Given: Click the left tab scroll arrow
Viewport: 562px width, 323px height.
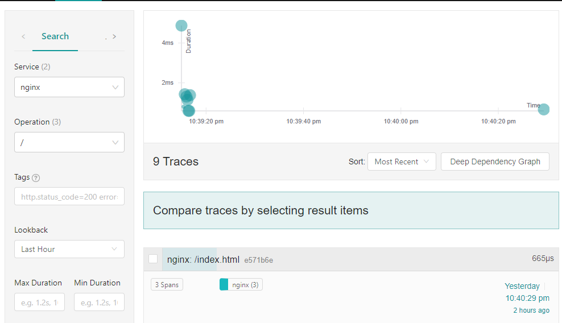Looking at the screenshot, I should [23, 36].
